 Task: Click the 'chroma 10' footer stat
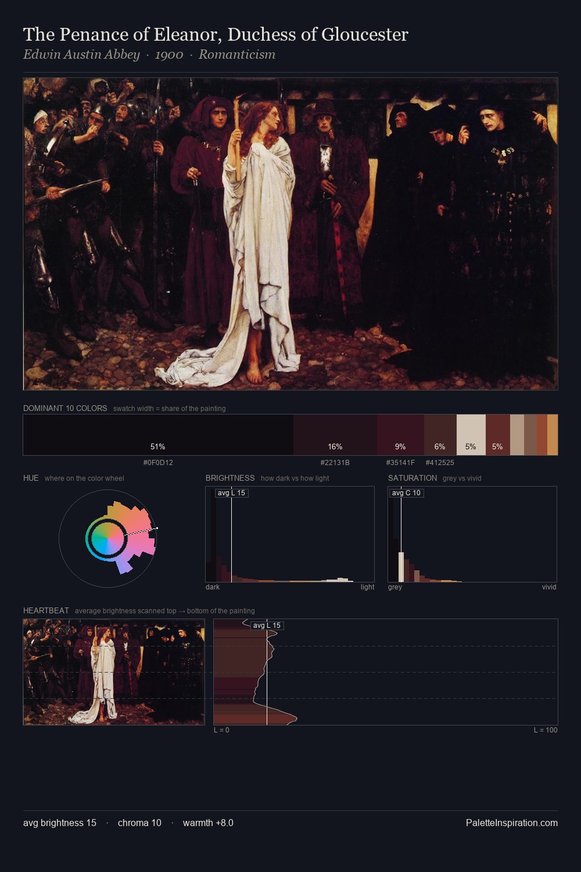pos(139,823)
